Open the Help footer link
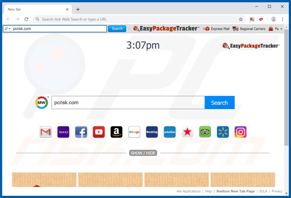 [208, 191]
